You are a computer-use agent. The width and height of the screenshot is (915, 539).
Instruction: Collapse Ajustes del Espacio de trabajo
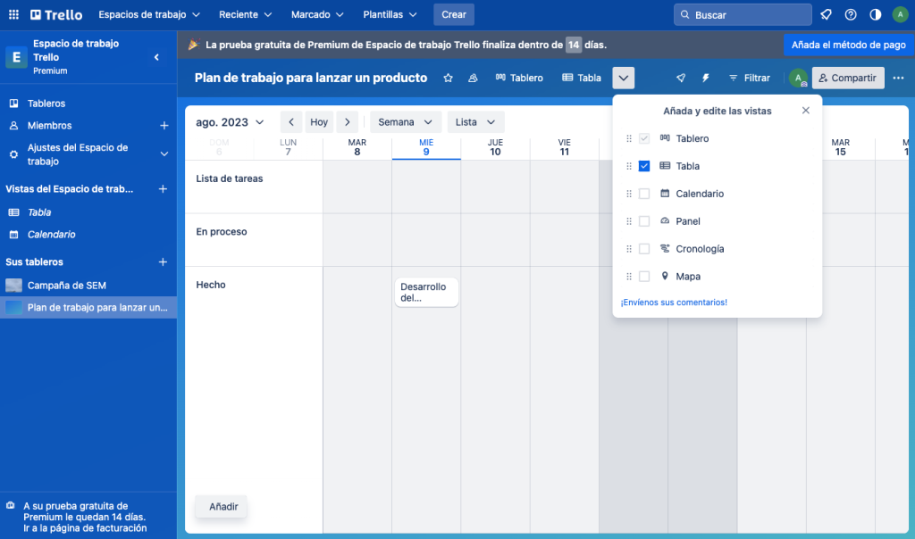pos(164,153)
